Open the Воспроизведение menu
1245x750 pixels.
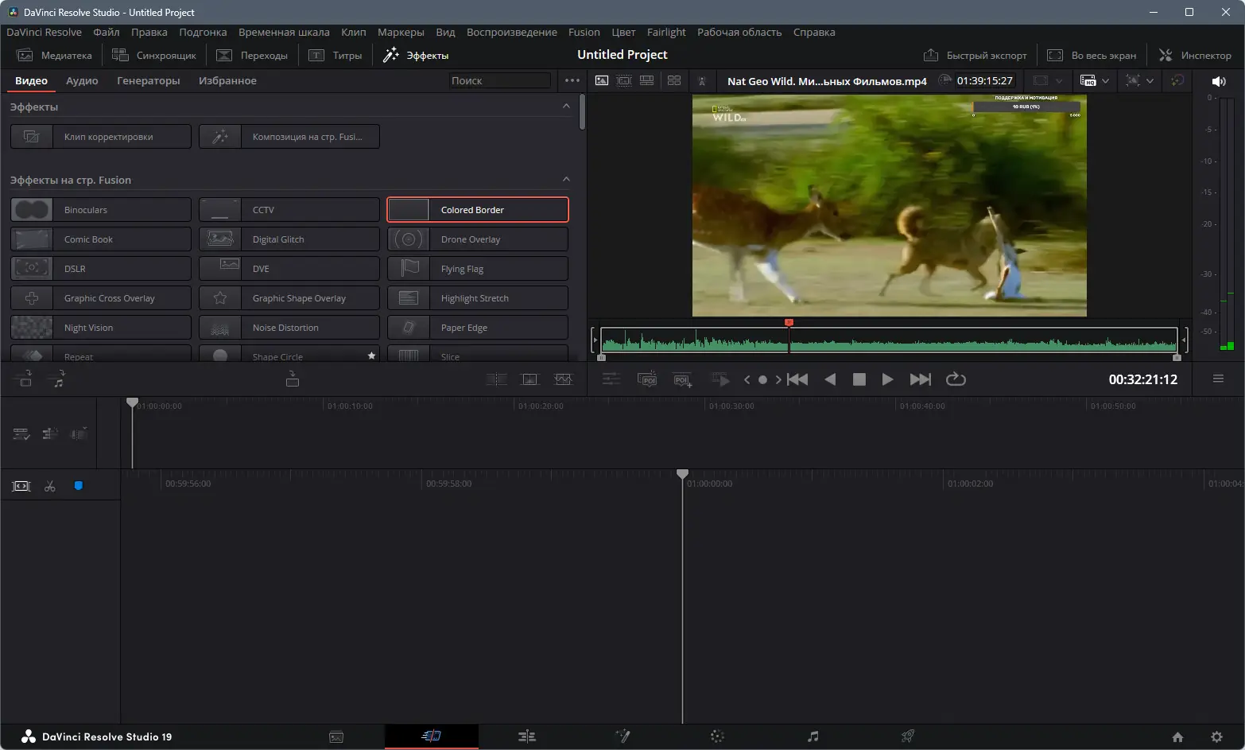511,32
